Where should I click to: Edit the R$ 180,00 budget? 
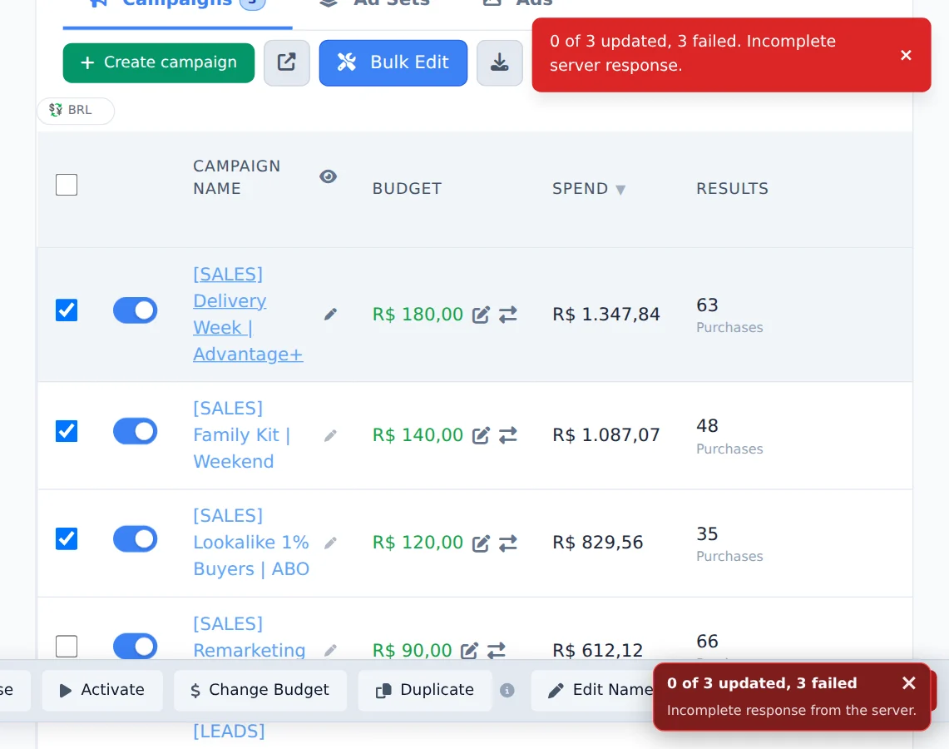tap(481, 315)
